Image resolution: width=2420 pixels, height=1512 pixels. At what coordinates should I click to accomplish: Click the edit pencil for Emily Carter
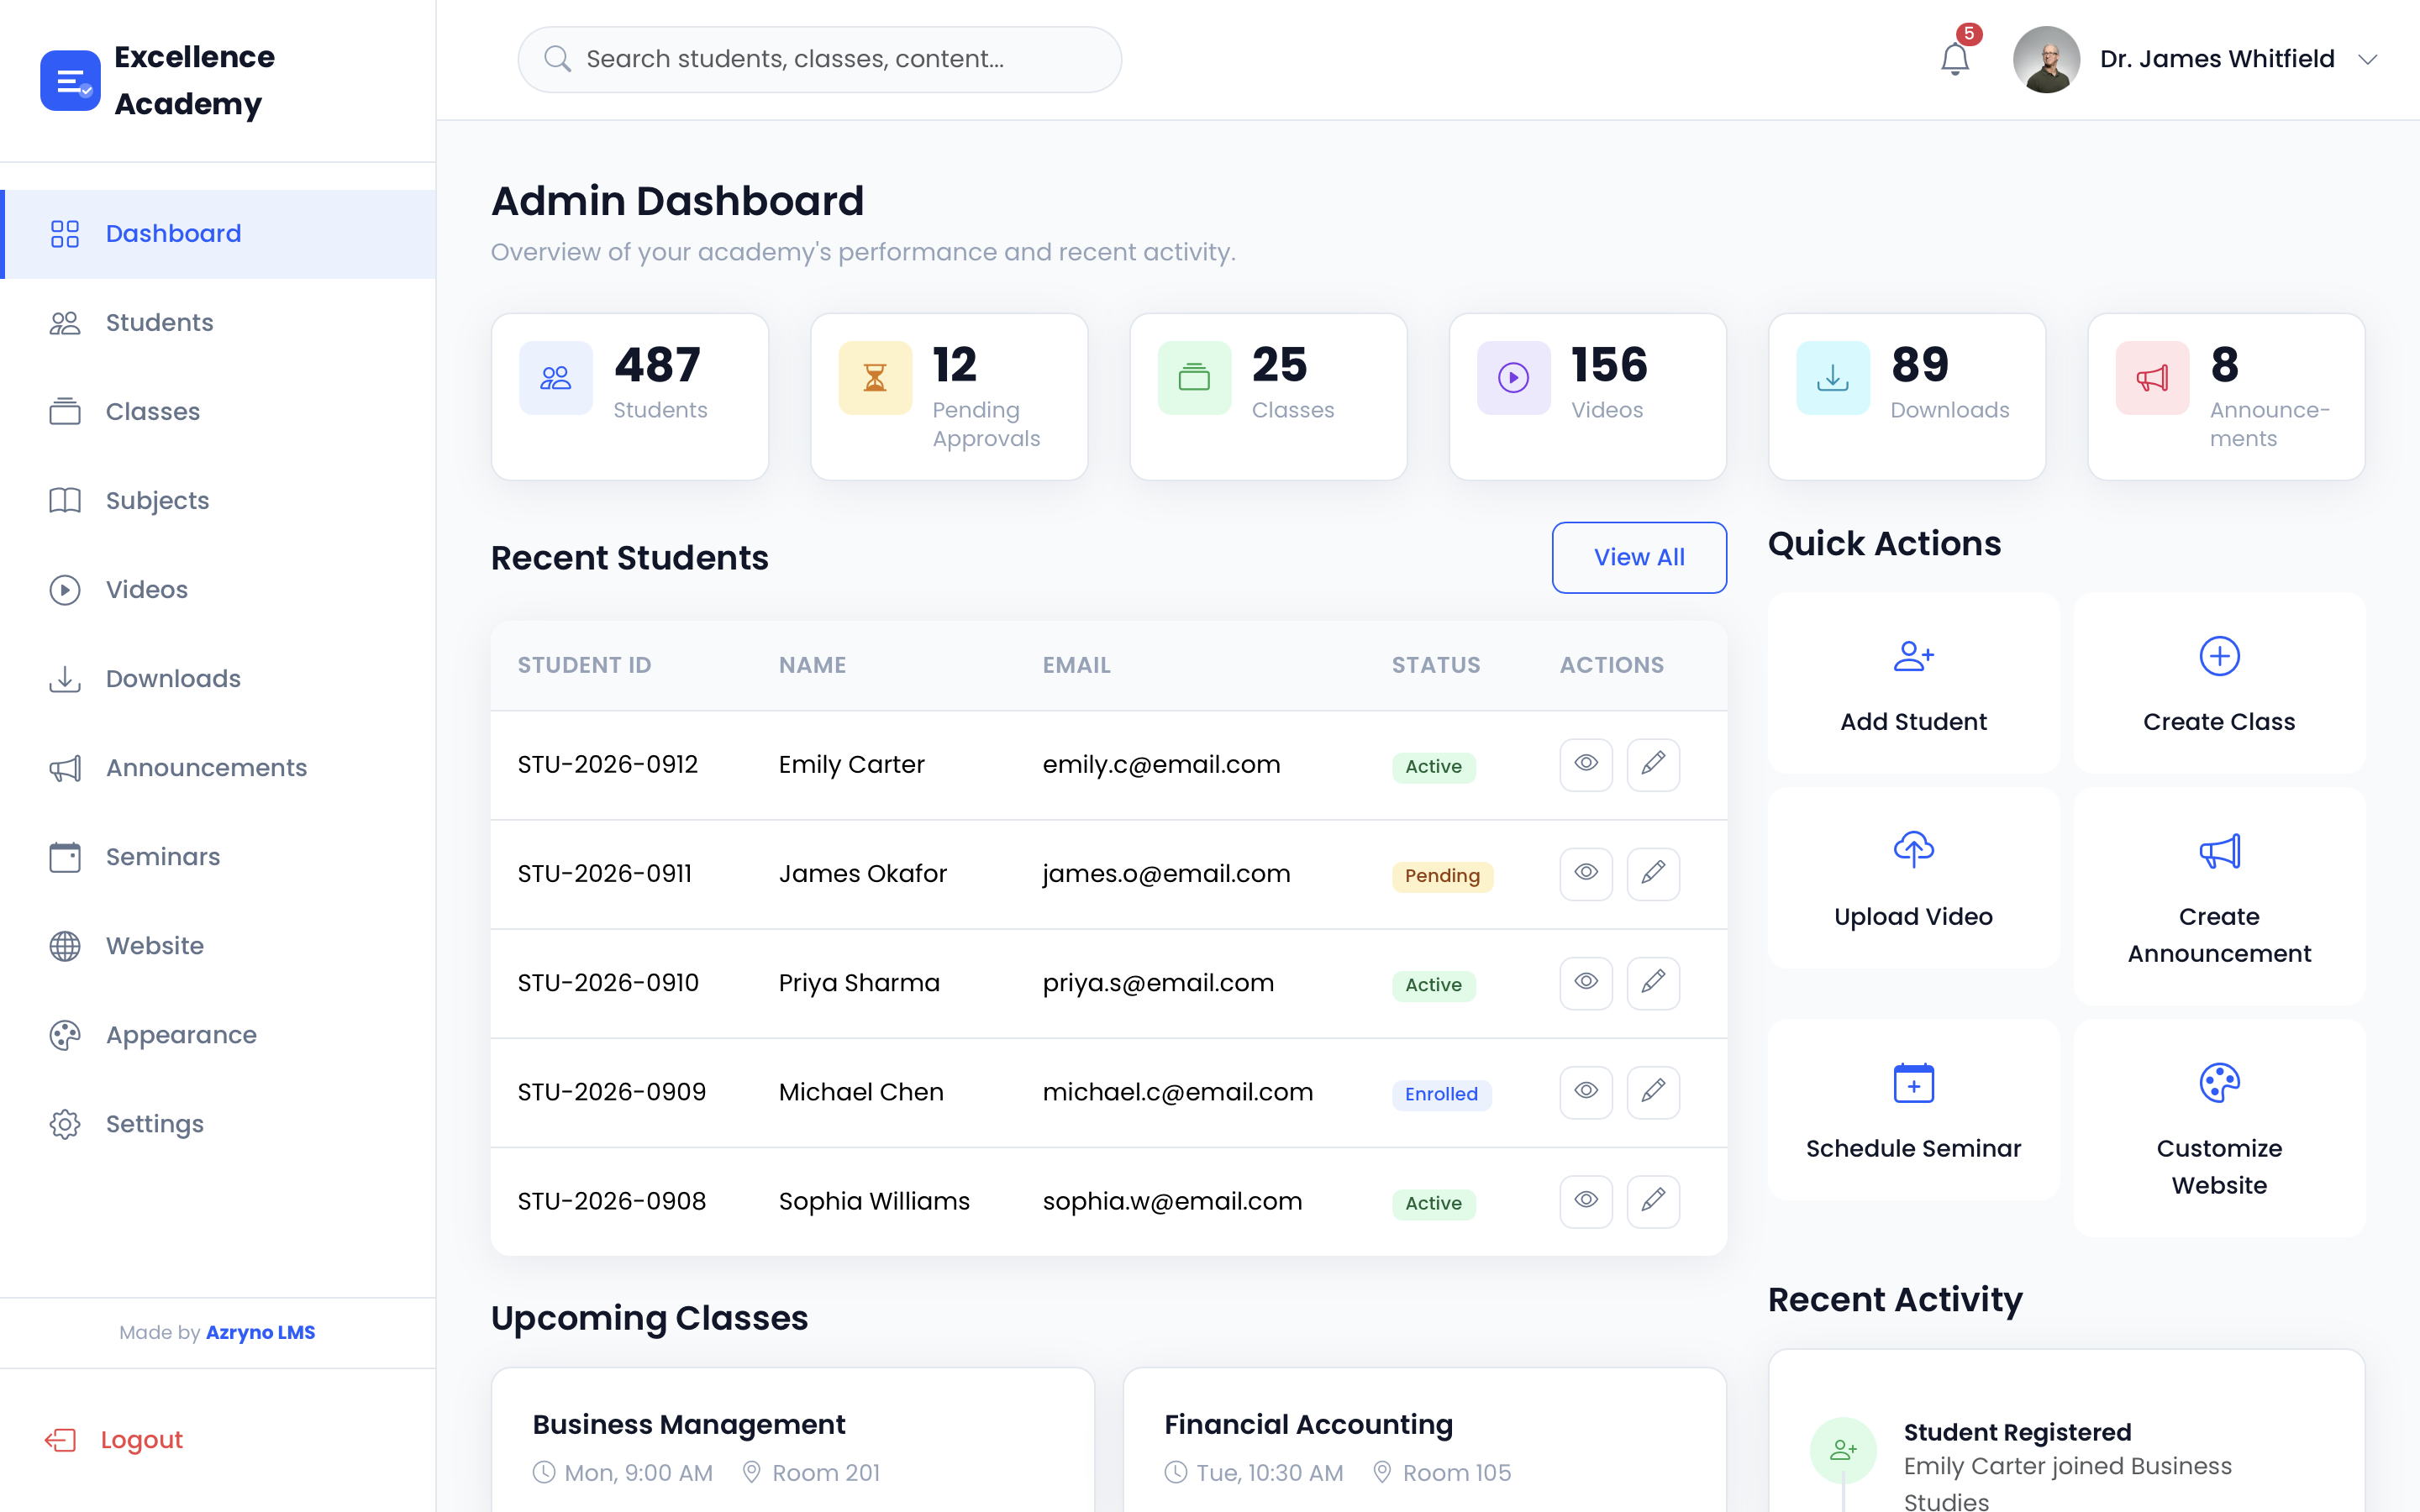1653,765
